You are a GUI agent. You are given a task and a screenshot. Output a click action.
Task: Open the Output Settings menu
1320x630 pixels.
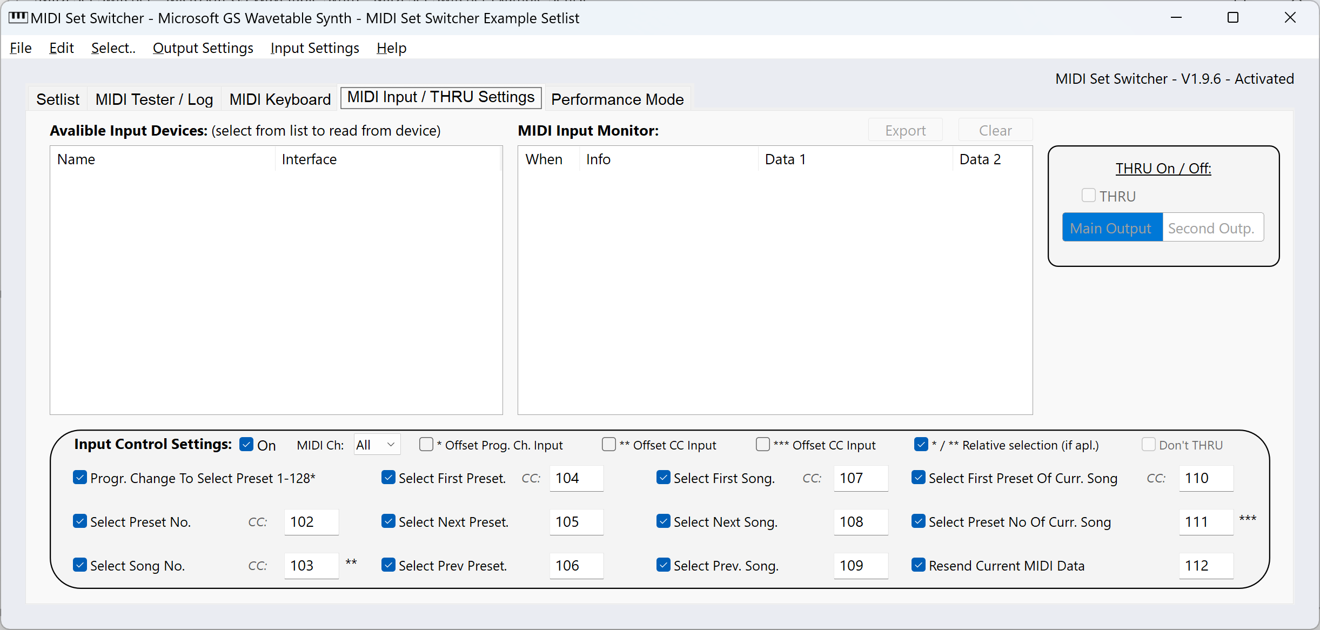pos(203,48)
